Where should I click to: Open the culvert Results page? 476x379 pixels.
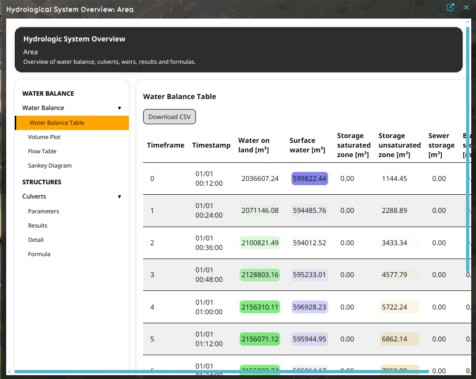pos(37,225)
